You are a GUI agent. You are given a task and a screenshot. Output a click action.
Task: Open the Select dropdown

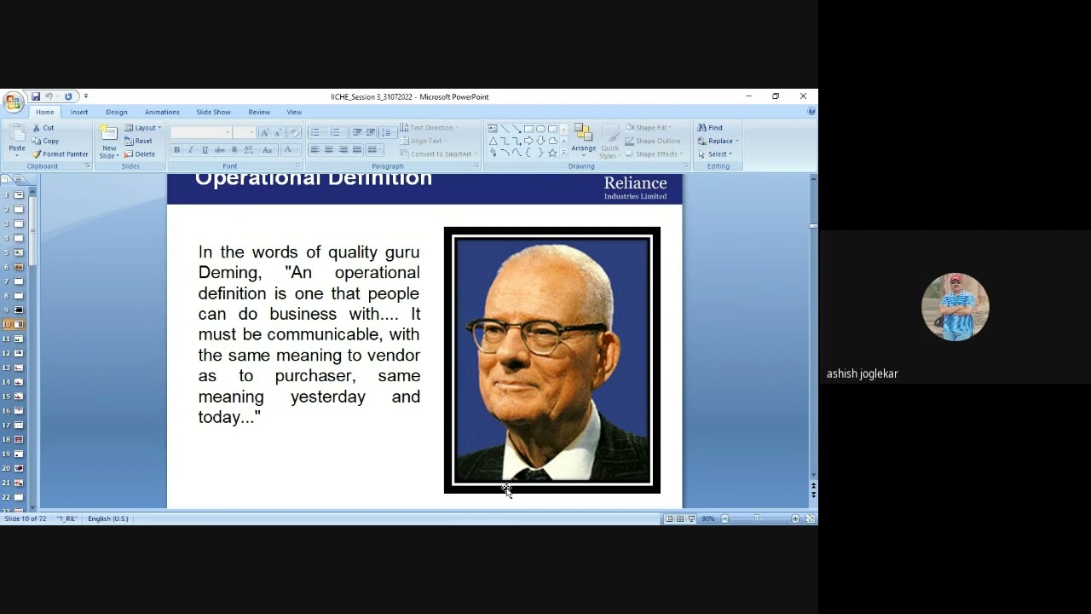(x=714, y=154)
